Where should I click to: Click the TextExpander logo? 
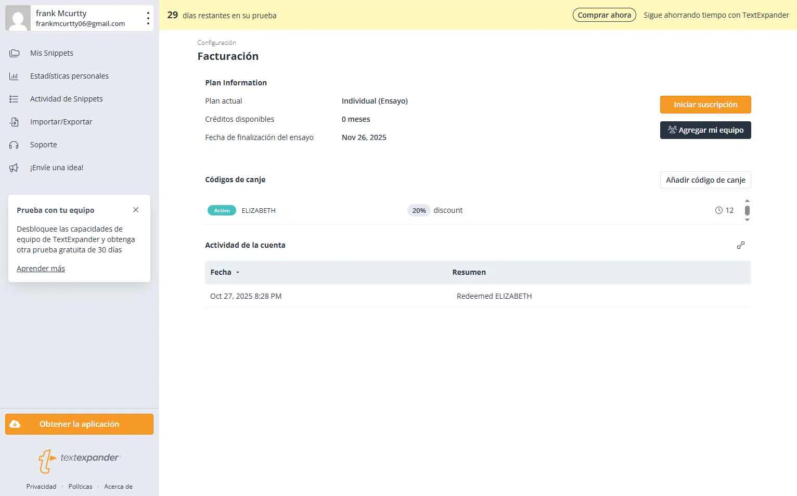coord(79,461)
